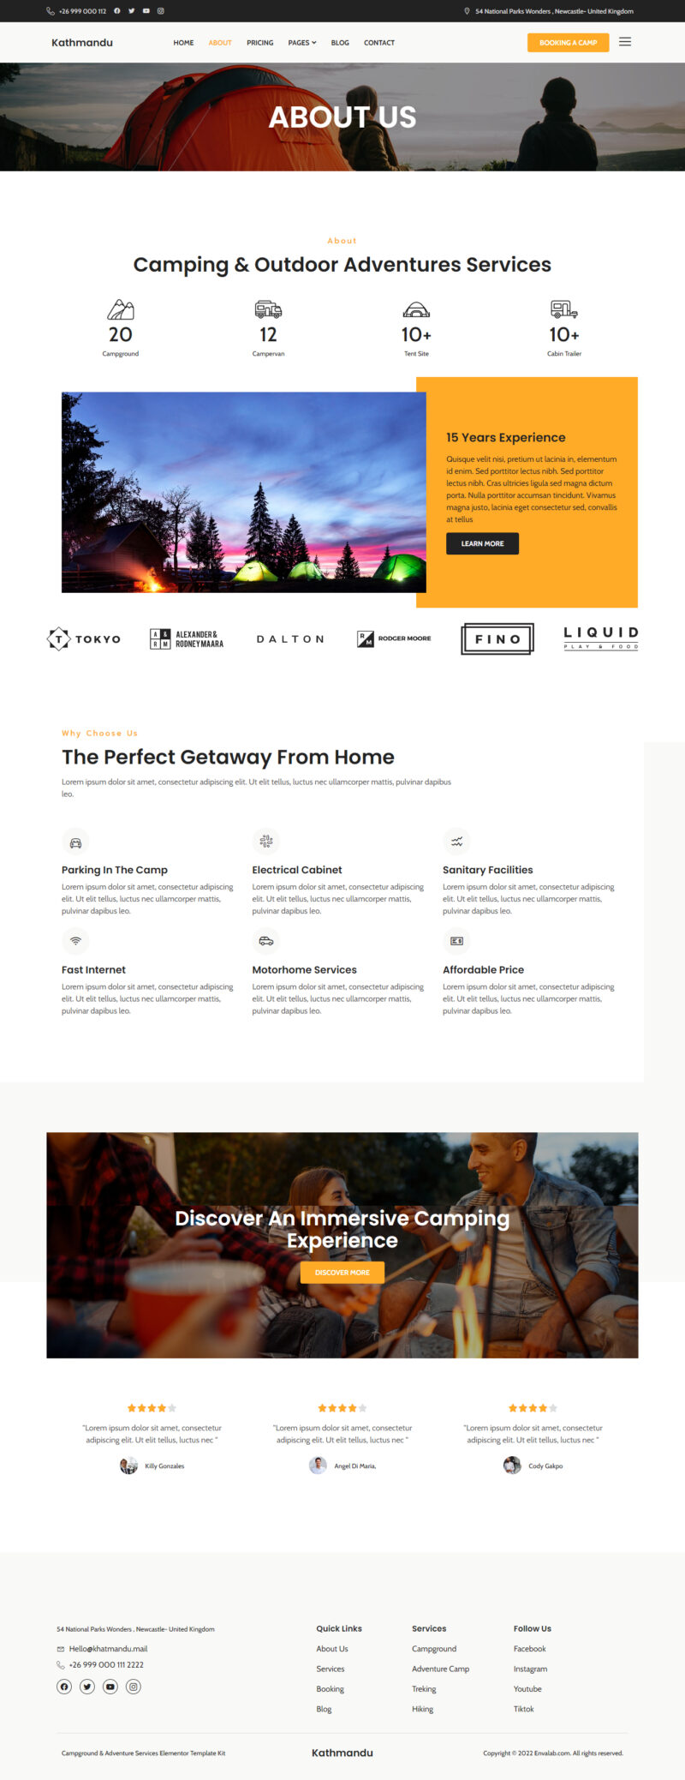Open the Adventure Camp footer link
This screenshot has width=685, height=1780.
tap(440, 1669)
